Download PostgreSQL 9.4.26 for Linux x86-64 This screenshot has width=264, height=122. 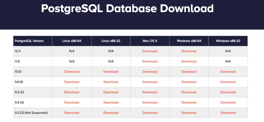tap(72, 102)
